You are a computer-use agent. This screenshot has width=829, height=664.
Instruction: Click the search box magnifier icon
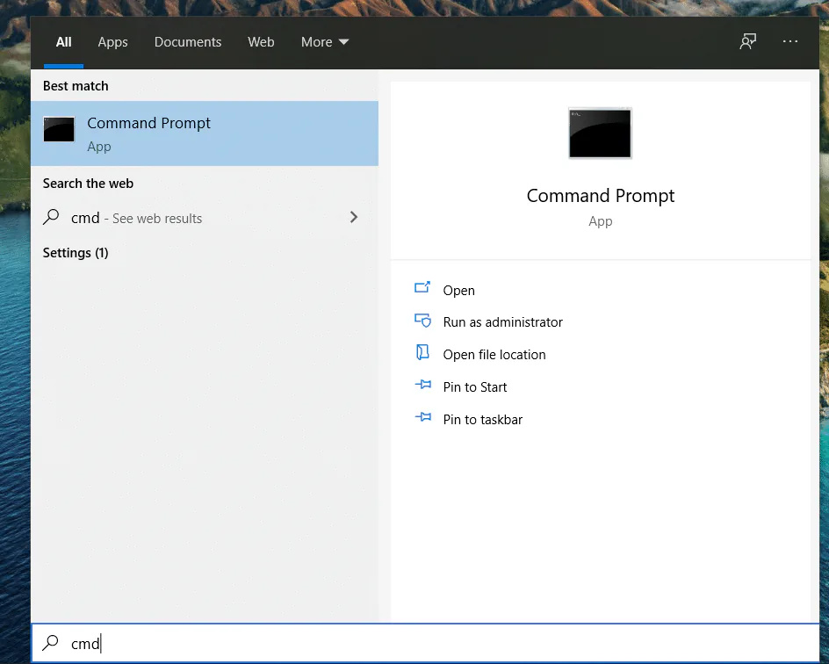click(51, 642)
